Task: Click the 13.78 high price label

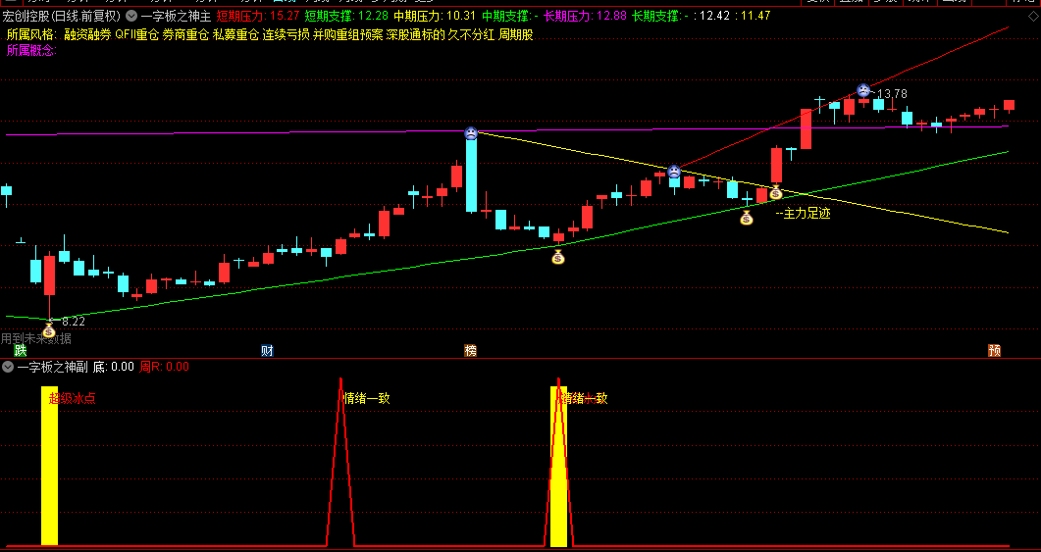Action: point(892,93)
